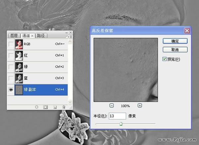The height and width of the screenshot is (145, 199).
Task: Click the Ctrl+2 shortcut text
Action: [59, 67]
